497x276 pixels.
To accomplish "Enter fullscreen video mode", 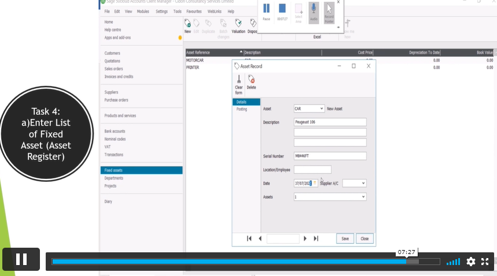I will [x=485, y=262].
